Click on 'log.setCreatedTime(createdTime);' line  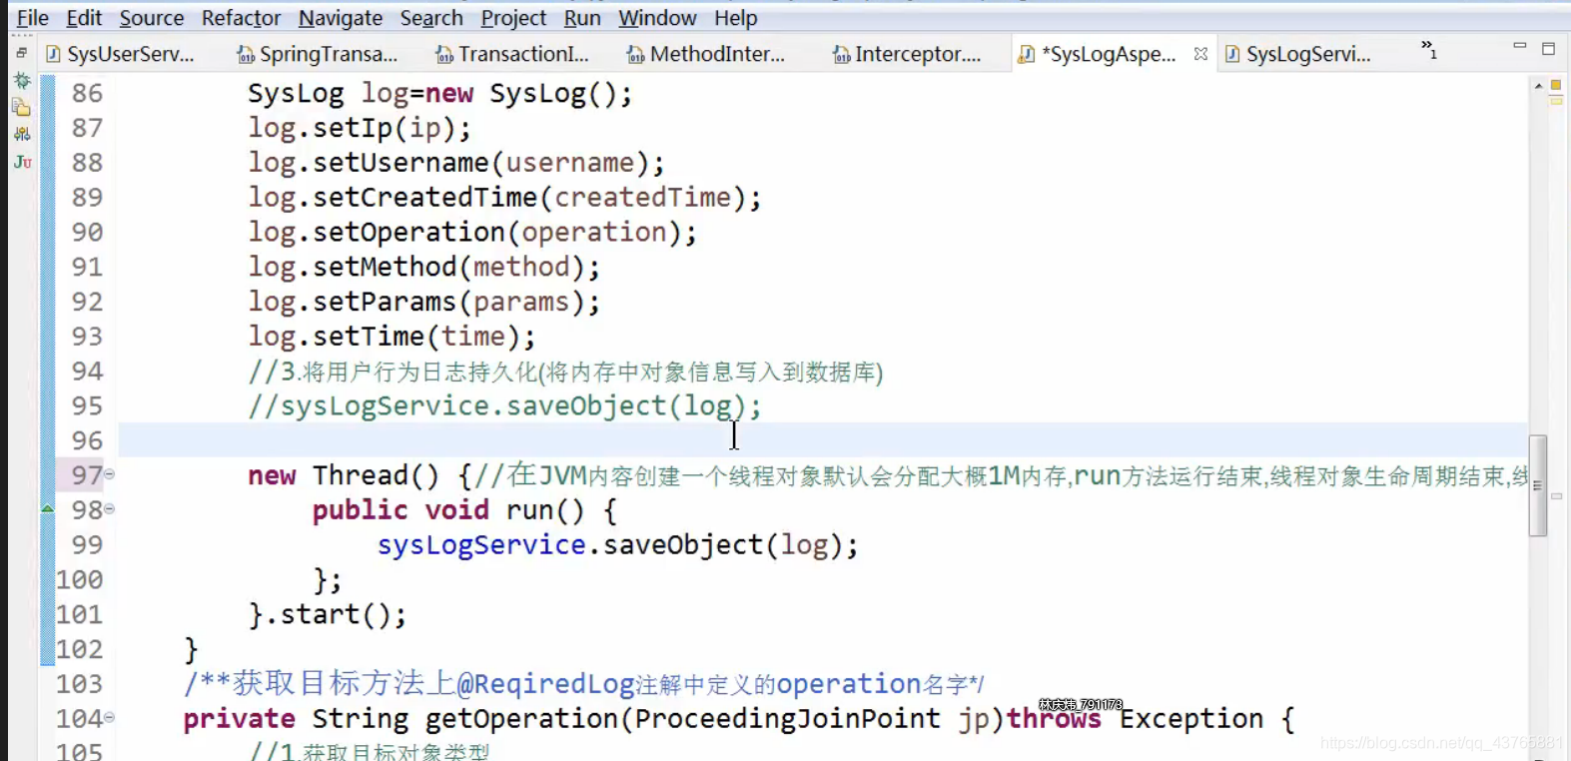(x=504, y=198)
